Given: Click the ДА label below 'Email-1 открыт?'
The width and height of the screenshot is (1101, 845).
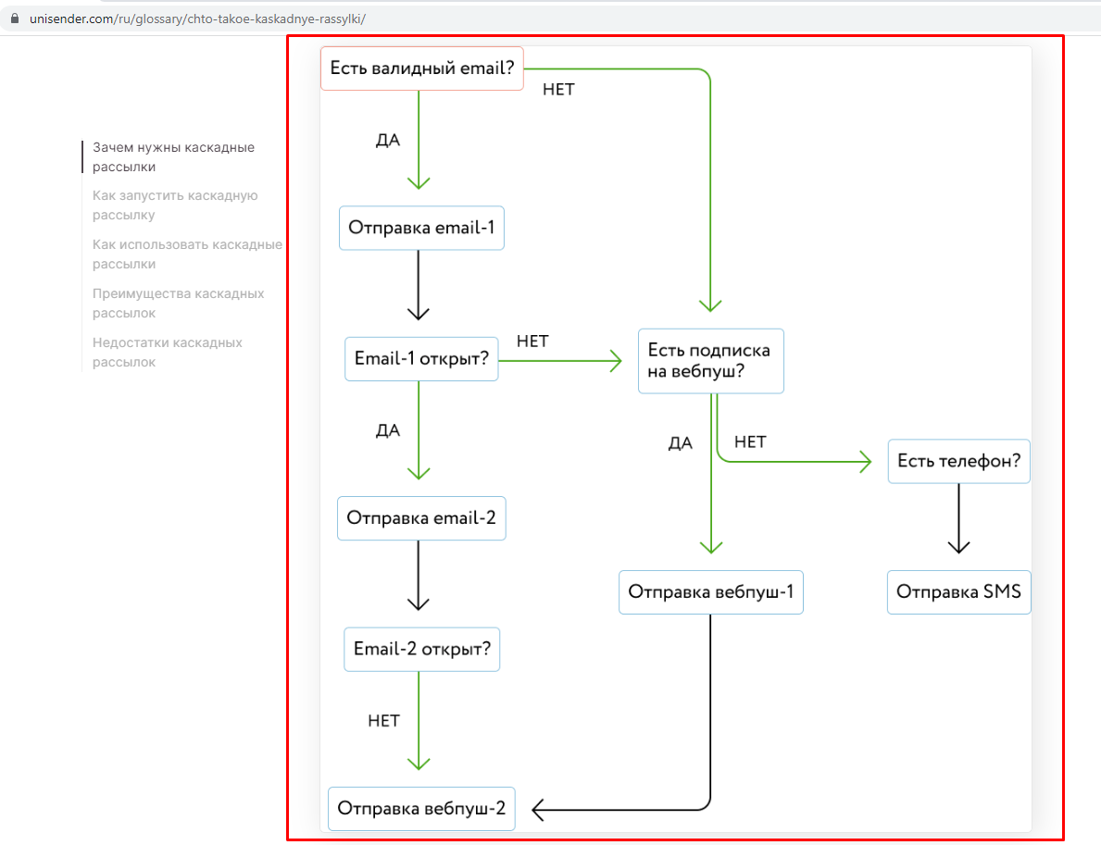Looking at the screenshot, I should click(388, 431).
